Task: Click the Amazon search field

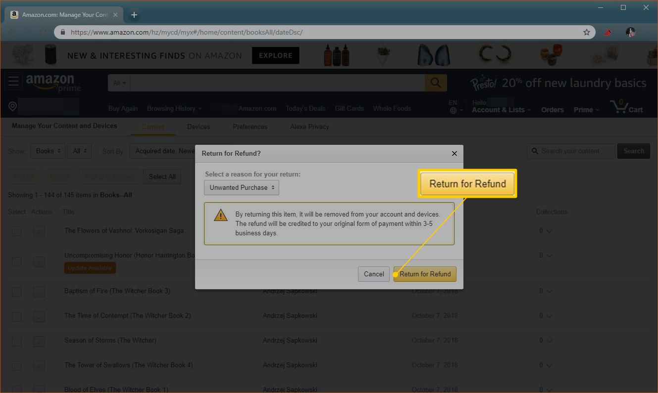Action: 277,83
